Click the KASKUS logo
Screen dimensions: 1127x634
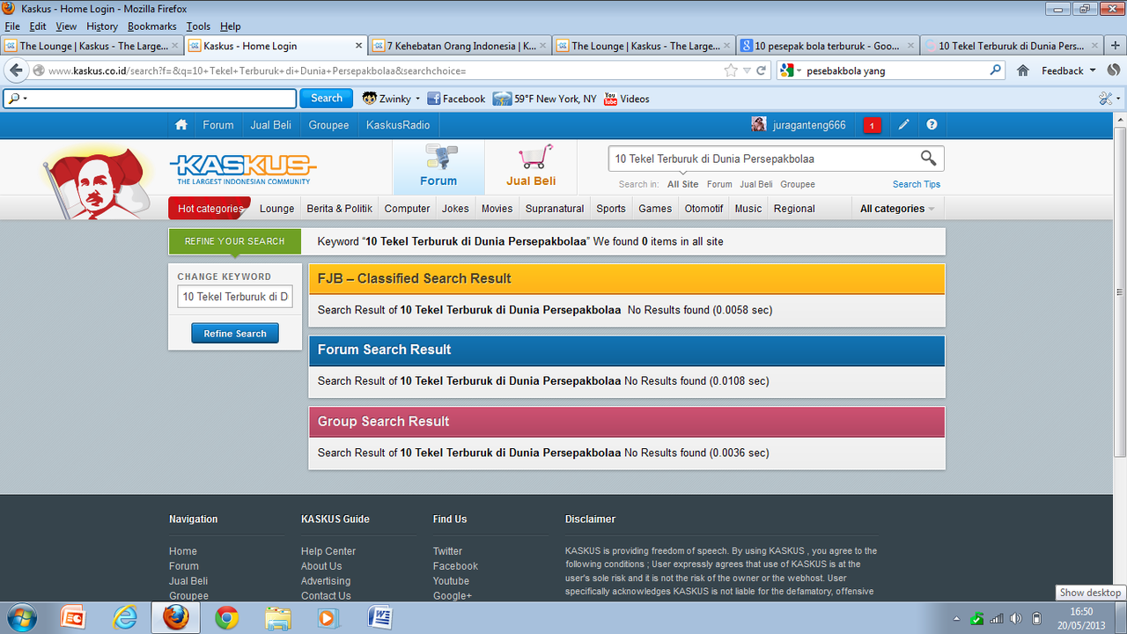tap(243, 167)
